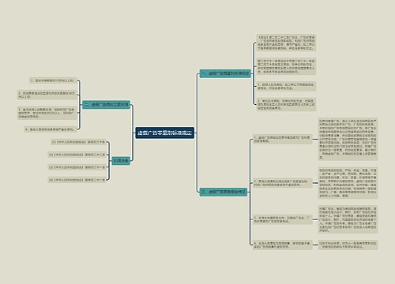This screenshot has width=395, height=284.
Task: Click leaf node starting '2、给消费者造成的直接经济损失'
Action: click(x=47, y=95)
